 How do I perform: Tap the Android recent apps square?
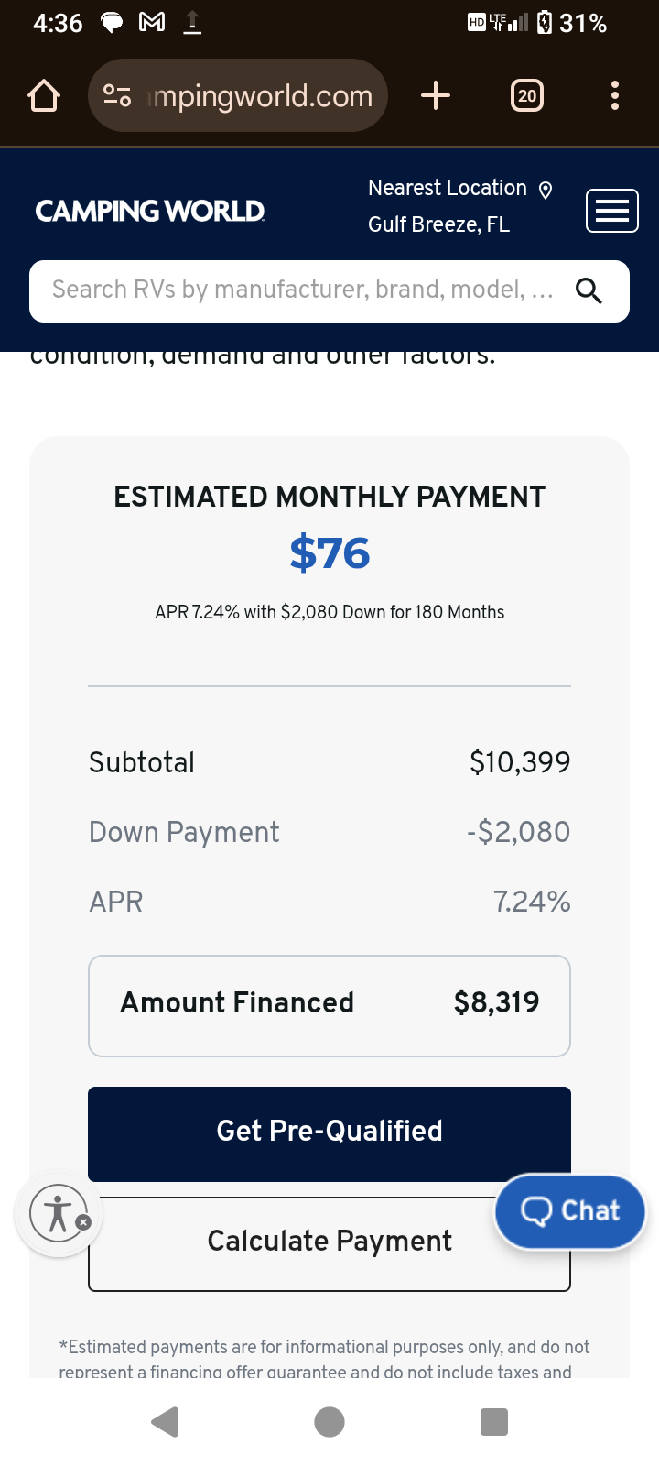(x=494, y=1422)
